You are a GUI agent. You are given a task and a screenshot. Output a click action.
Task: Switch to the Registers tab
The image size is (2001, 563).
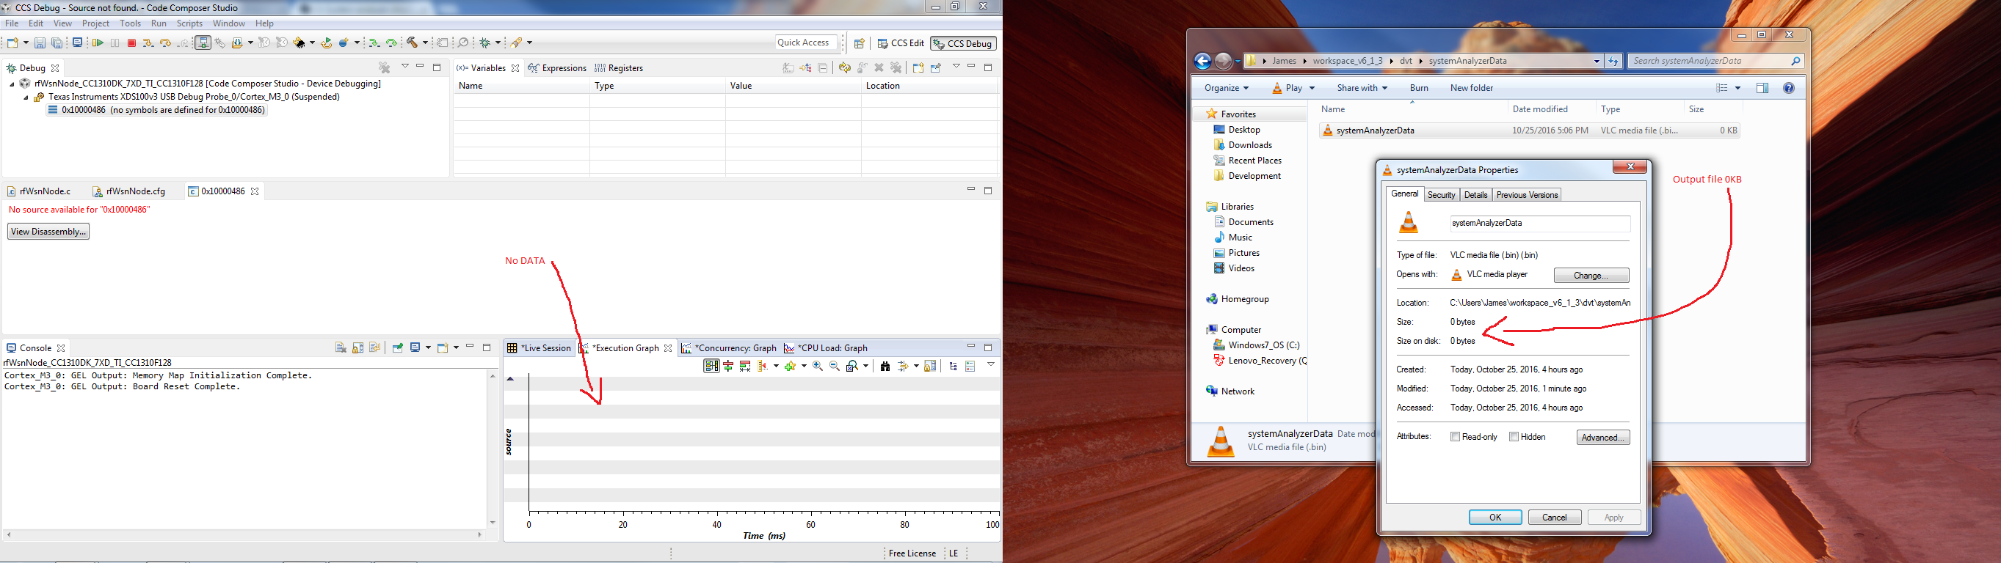(x=619, y=68)
